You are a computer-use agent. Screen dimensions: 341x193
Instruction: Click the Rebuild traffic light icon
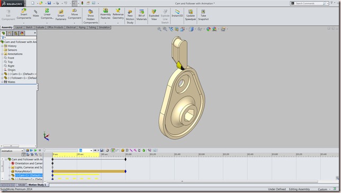pos(82,3)
